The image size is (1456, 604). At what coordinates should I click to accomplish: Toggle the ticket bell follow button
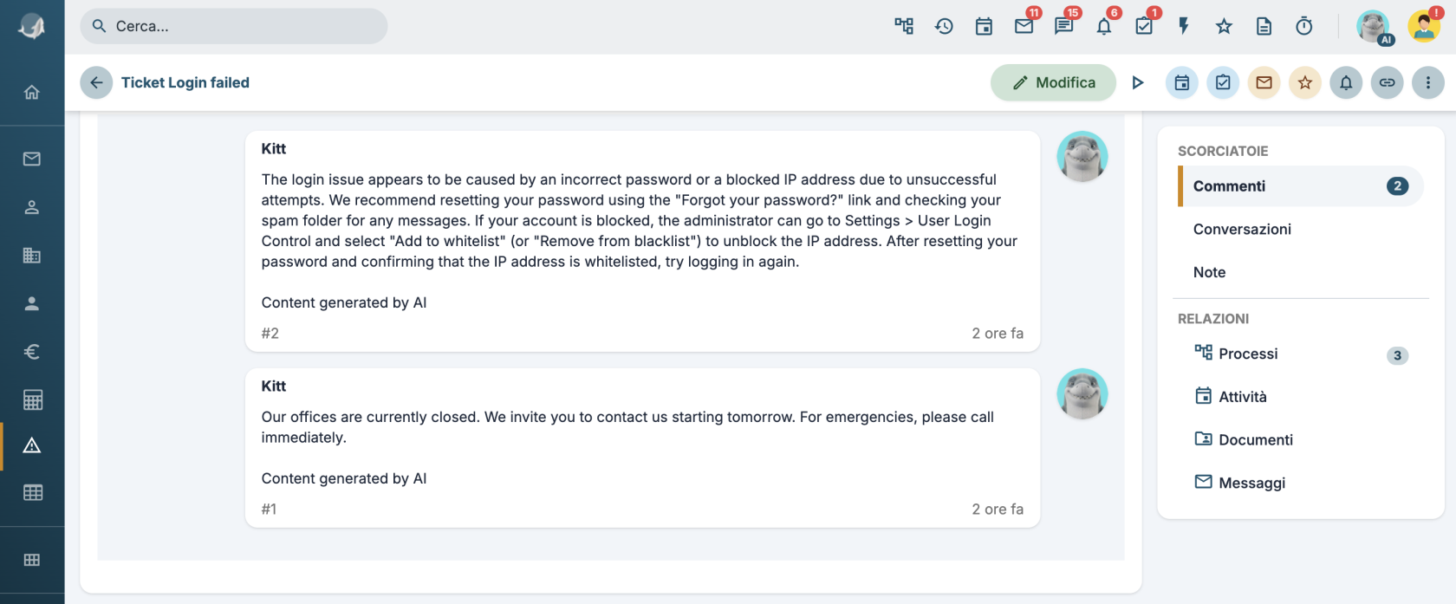point(1346,82)
